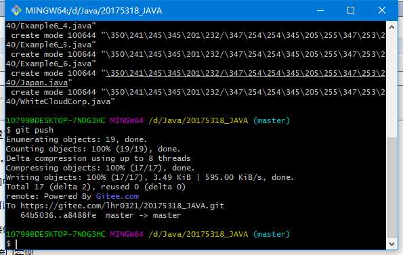The height and width of the screenshot is (255, 403).
Task: Click '(master)' in the bottom prompt
Action: (272, 234)
